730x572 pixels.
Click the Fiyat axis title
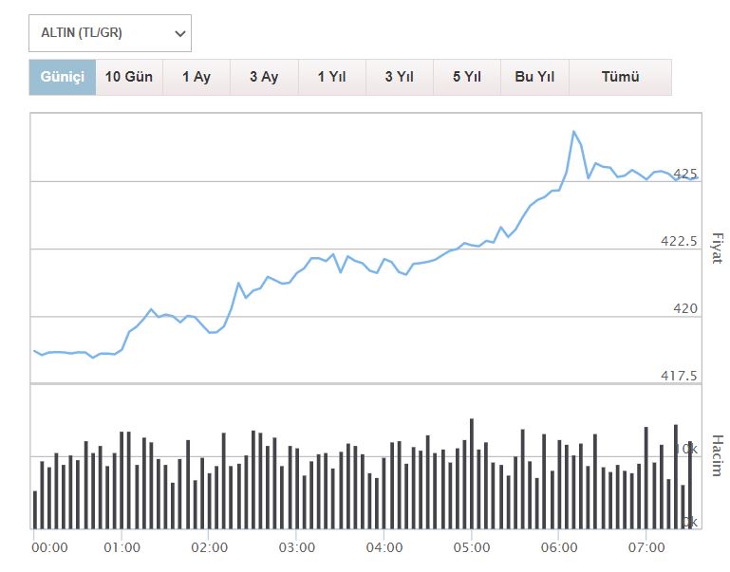coord(718,248)
